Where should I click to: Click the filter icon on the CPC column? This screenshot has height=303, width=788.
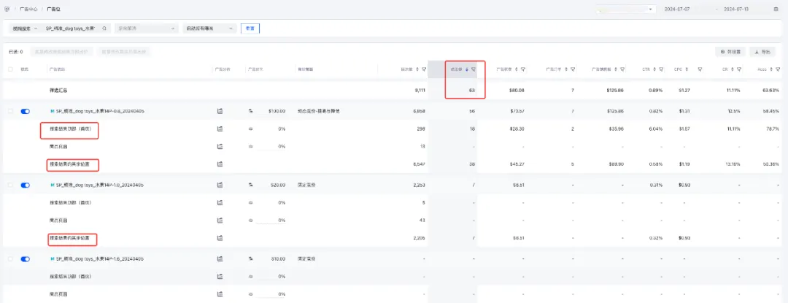700,69
